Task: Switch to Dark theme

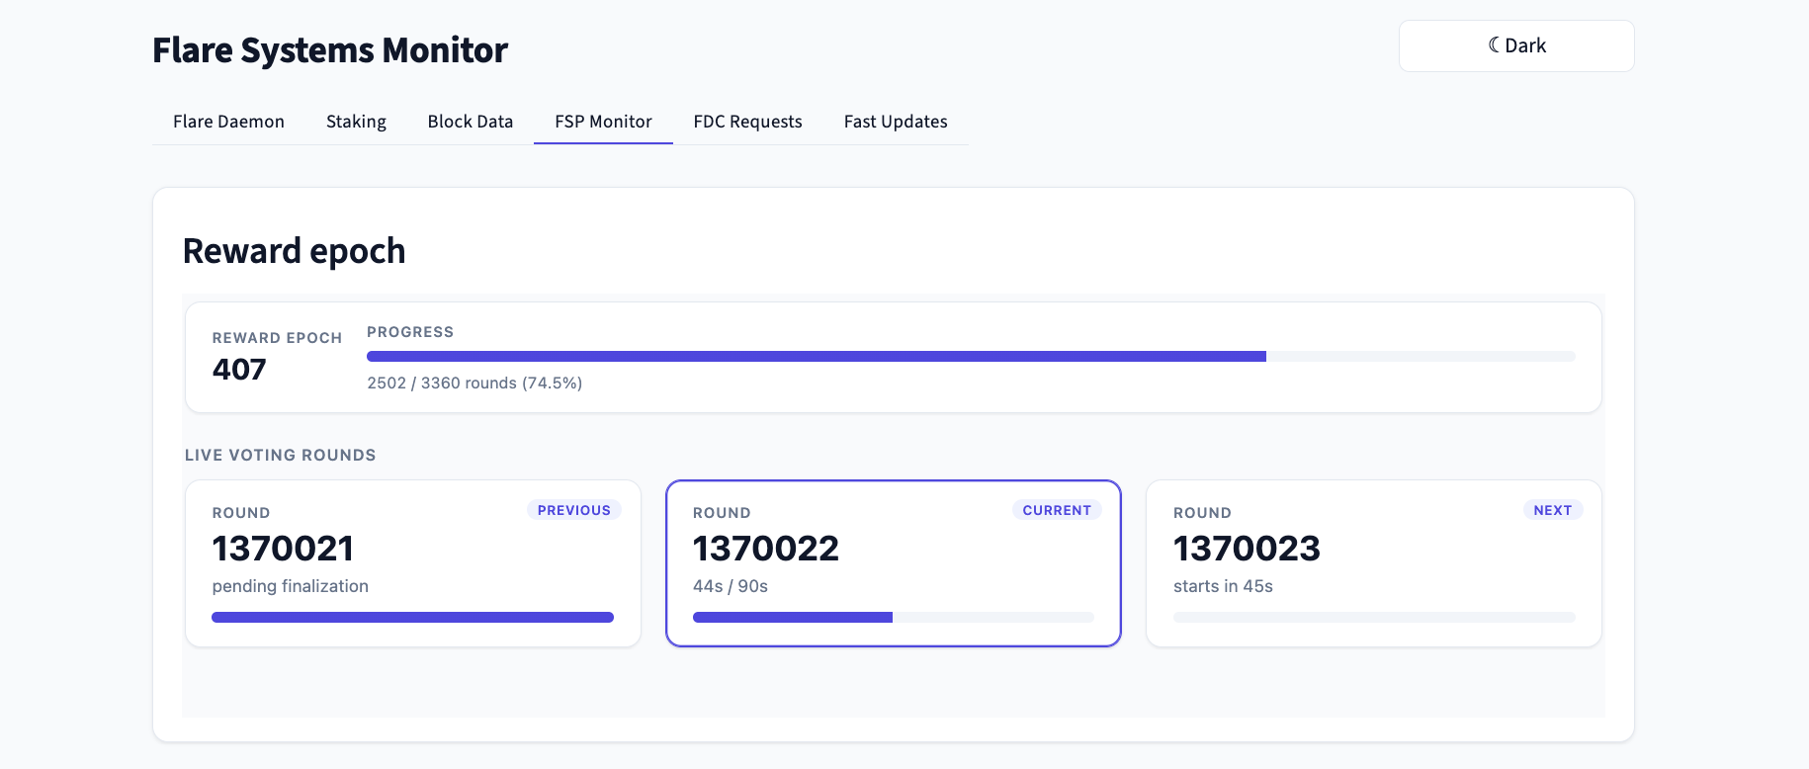Action: point(1516,45)
